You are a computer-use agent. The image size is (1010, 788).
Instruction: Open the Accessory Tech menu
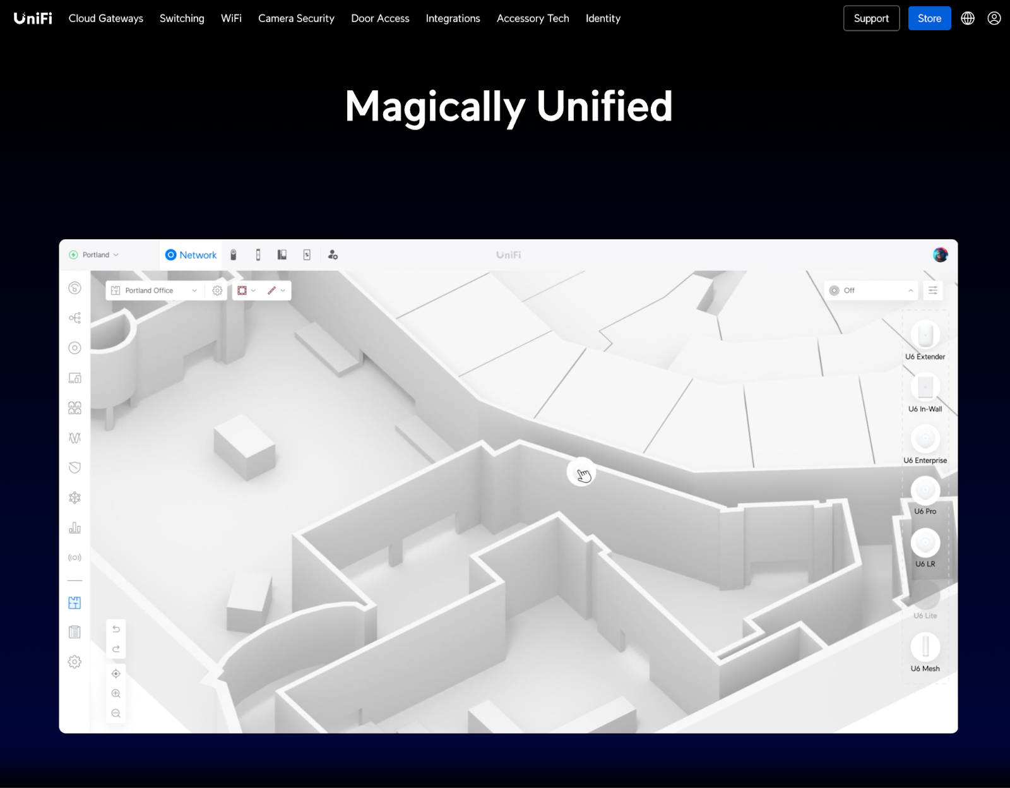pyautogui.click(x=533, y=18)
